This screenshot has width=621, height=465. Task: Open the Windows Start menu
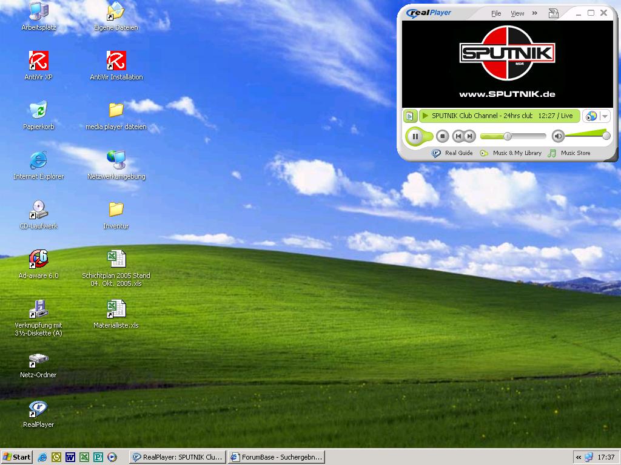click(16, 457)
